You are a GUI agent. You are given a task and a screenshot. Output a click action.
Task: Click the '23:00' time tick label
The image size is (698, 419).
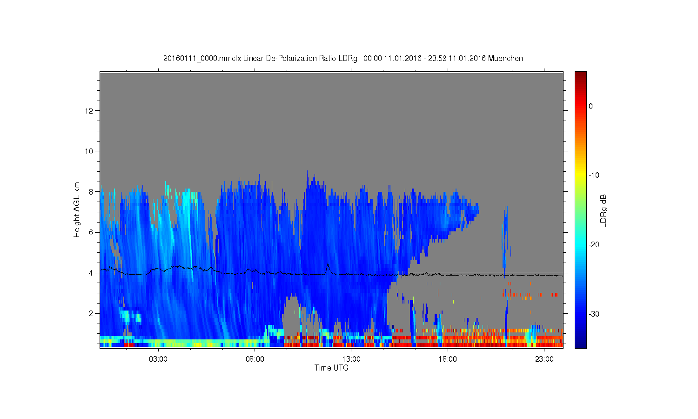coord(544,359)
